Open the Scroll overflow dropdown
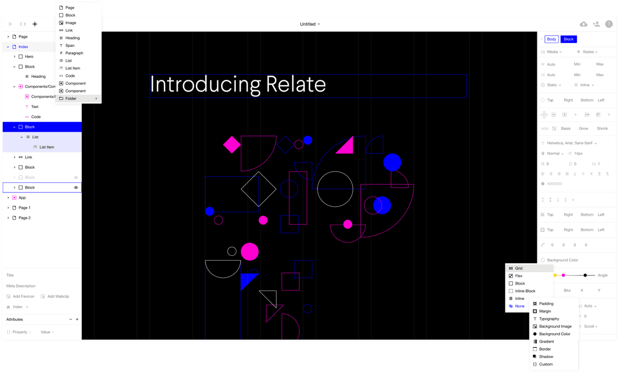The width and height of the screenshot is (619, 373). (591, 327)
